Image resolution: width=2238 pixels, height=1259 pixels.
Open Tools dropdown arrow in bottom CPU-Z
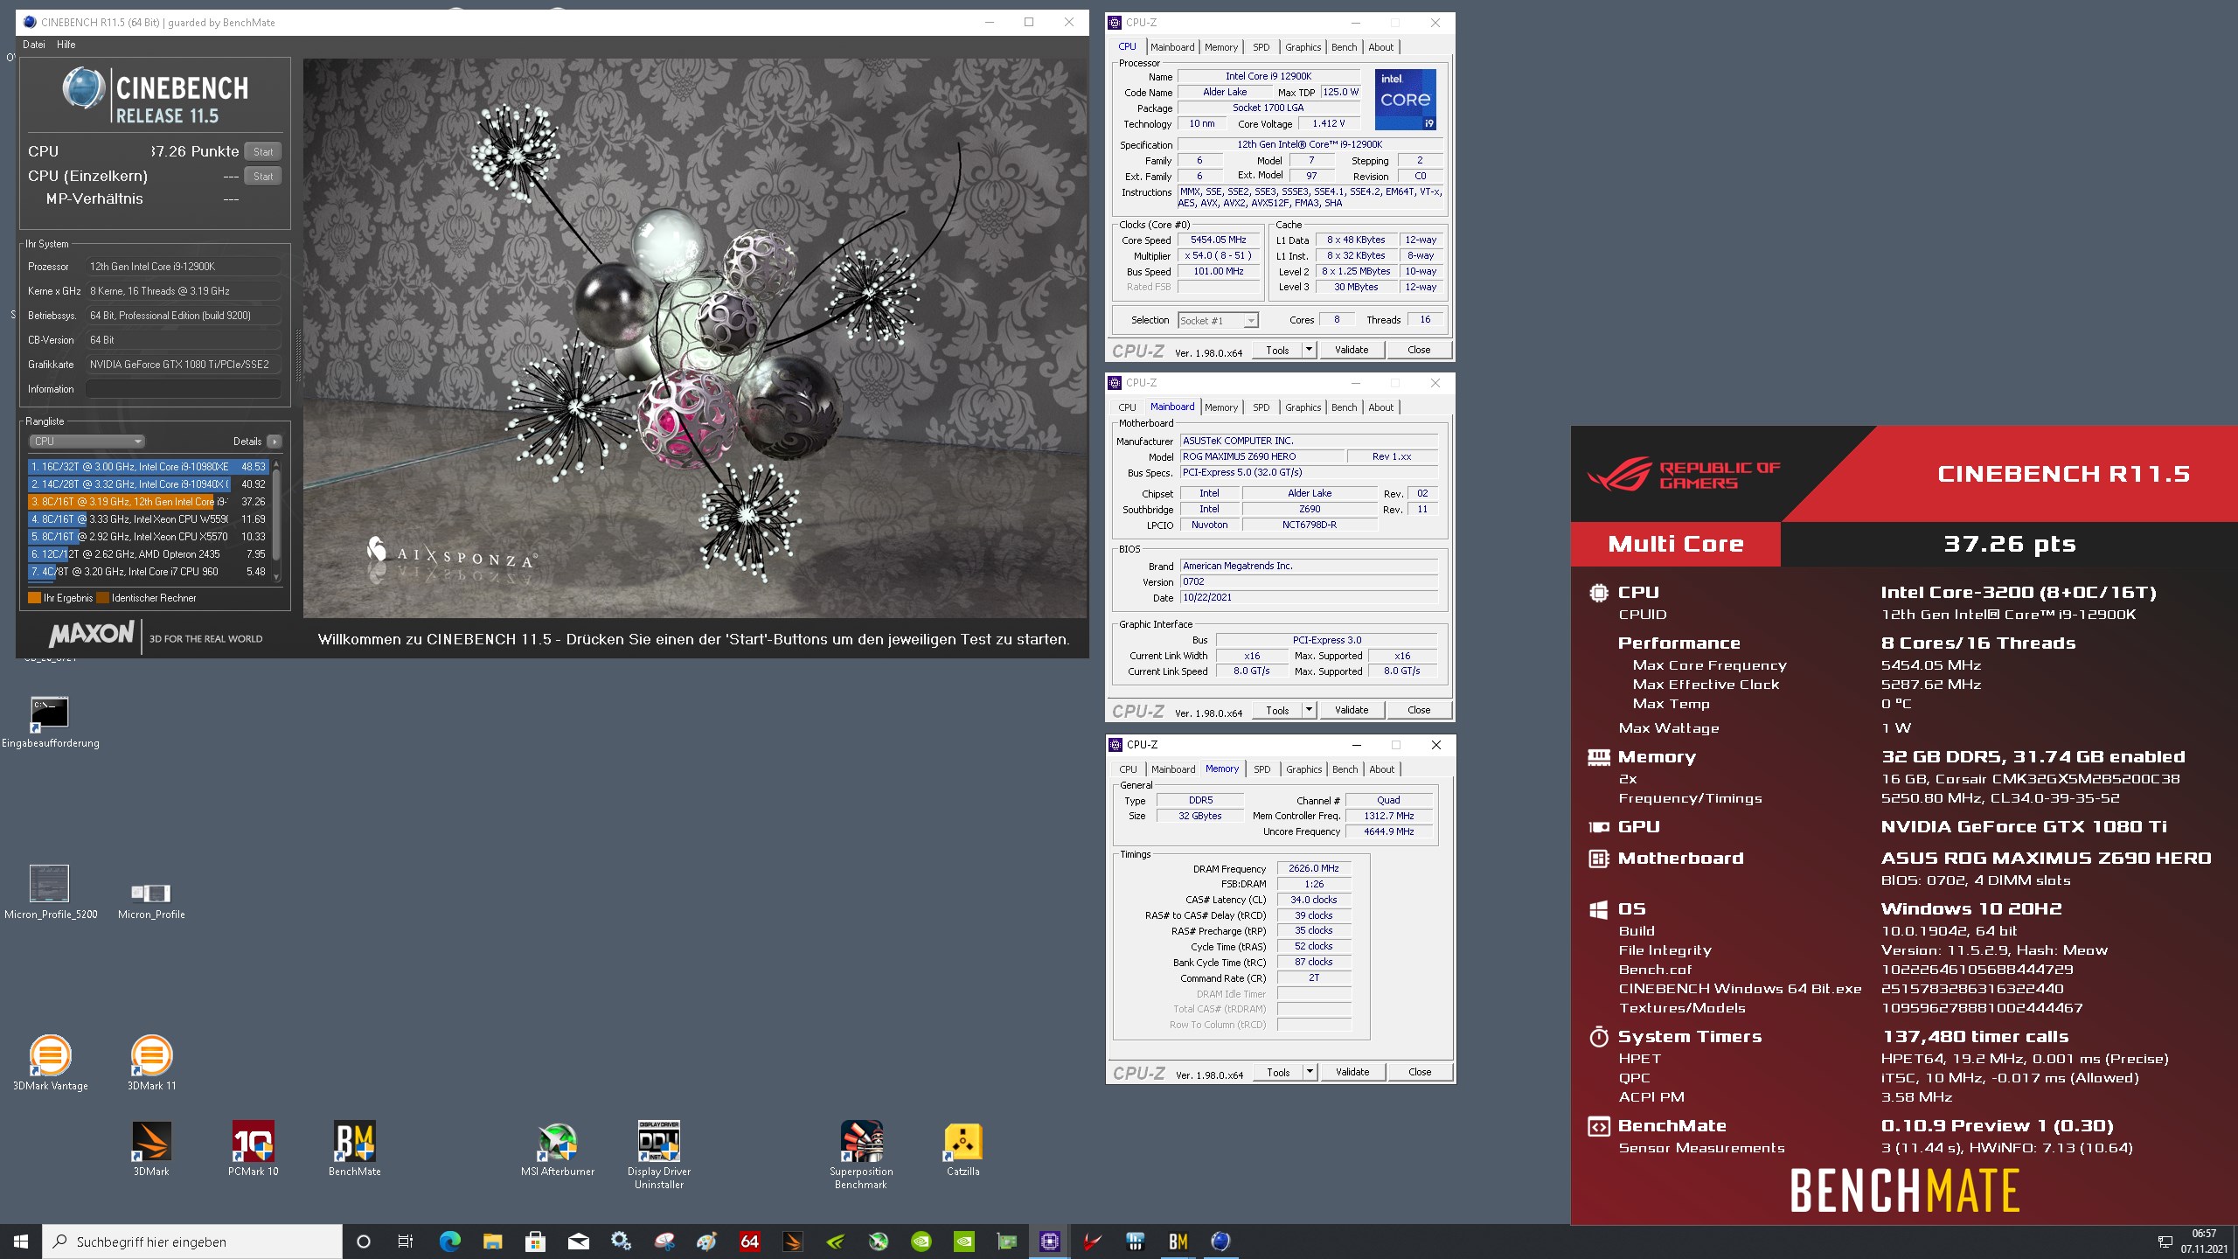point(1310,1072)
